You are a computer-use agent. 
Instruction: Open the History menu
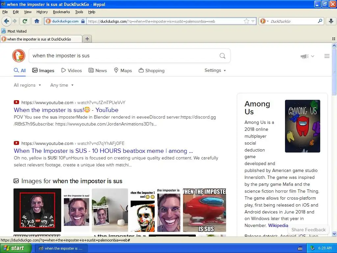tap(42, 12)
